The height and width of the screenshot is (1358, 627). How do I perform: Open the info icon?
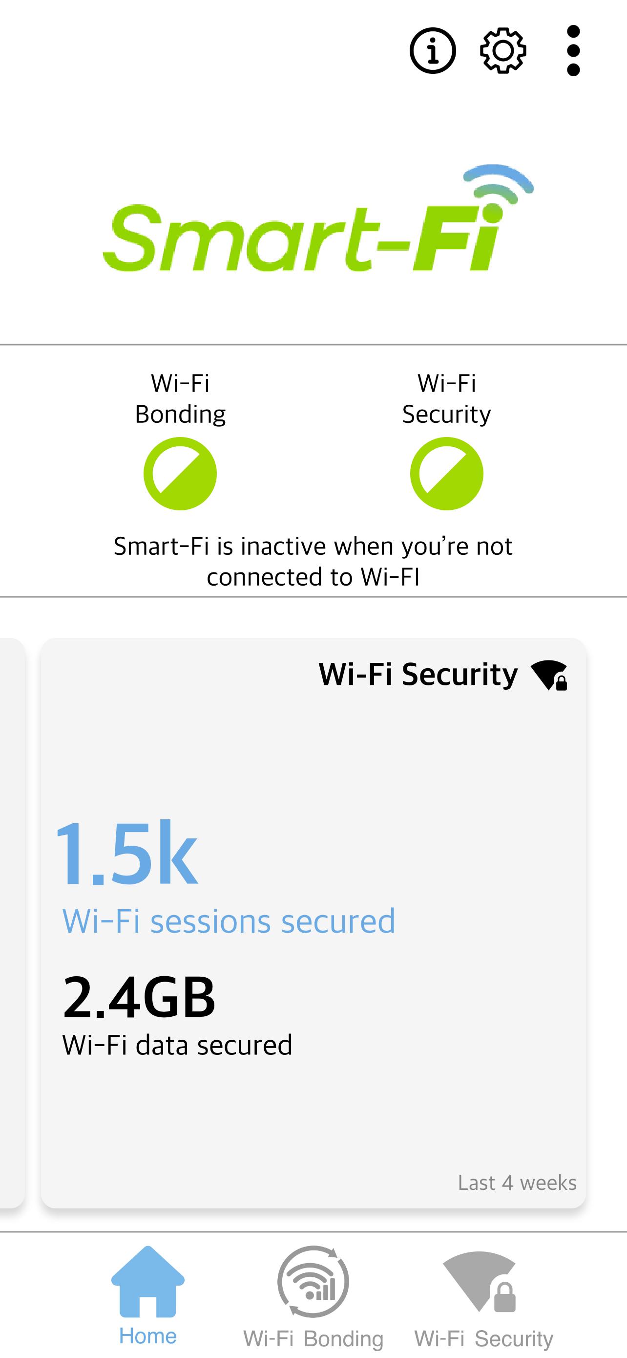coord(433,51)
